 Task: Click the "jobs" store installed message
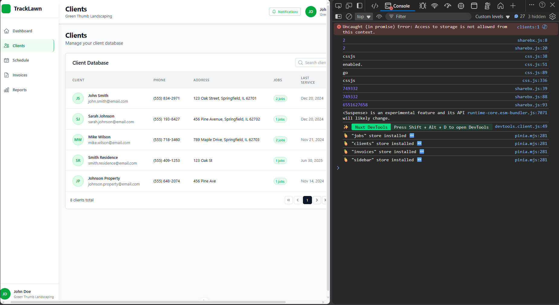(x=379, y=136)
